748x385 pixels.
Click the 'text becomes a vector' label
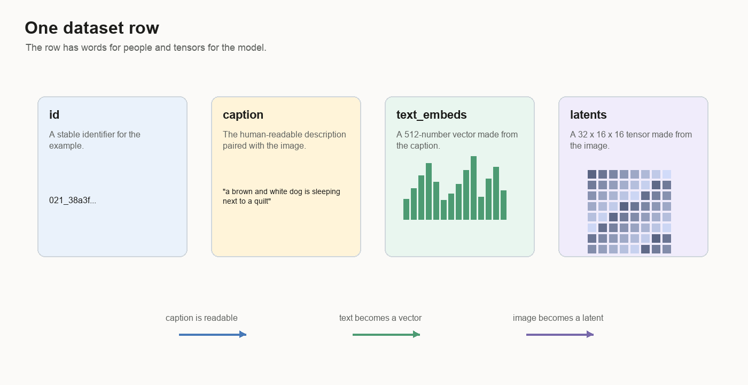click(x=380, y=318)
